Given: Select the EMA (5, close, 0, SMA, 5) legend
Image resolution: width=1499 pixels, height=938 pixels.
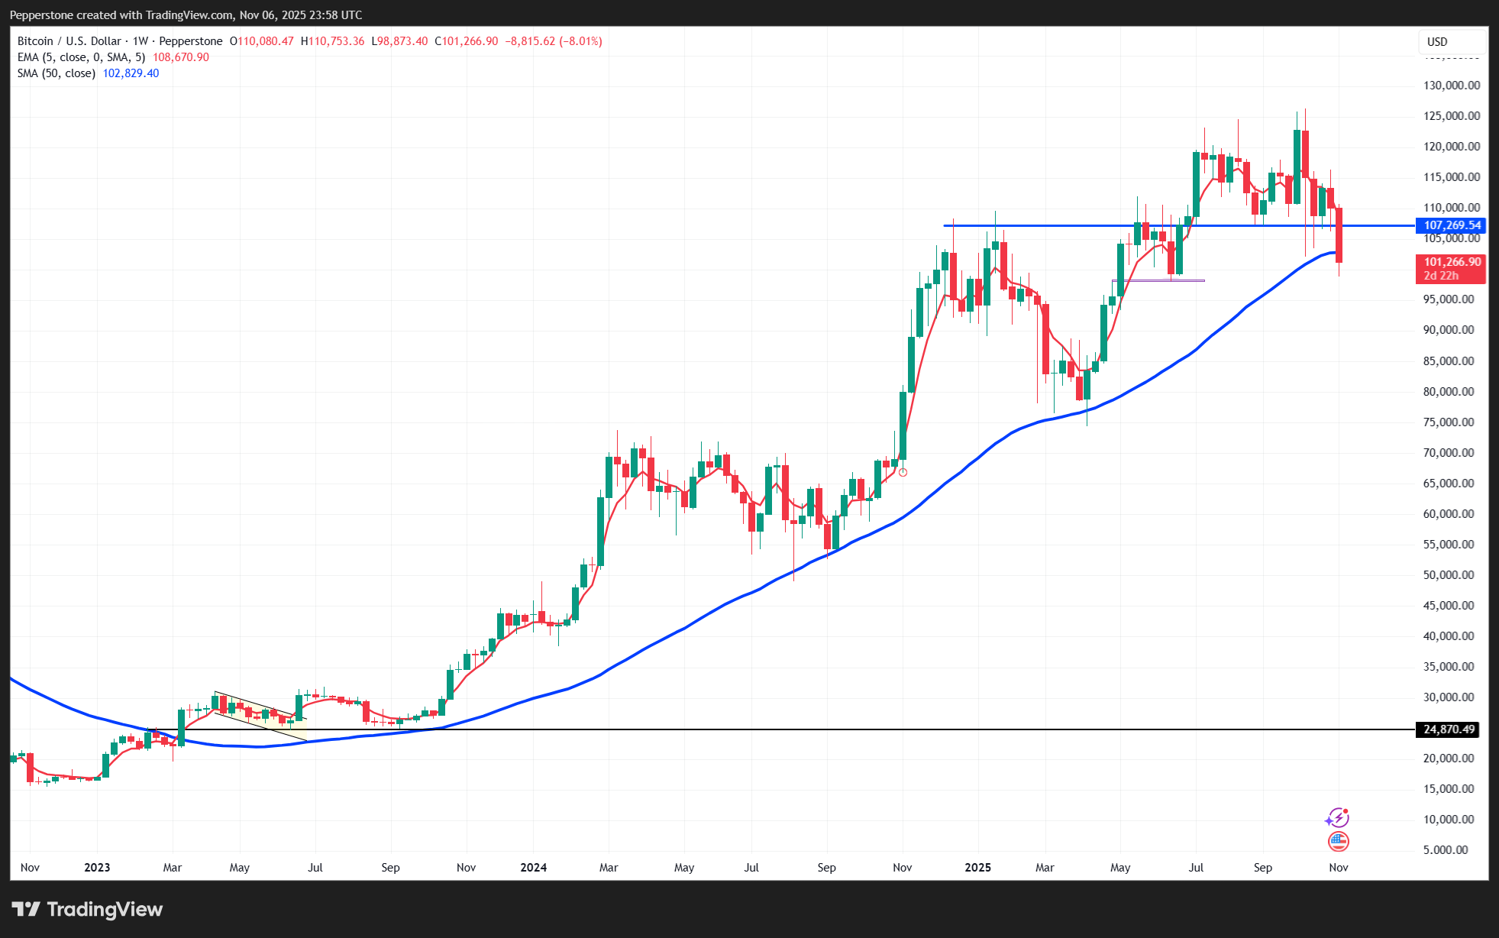Looking at the screenshot, I should [81, 57].
